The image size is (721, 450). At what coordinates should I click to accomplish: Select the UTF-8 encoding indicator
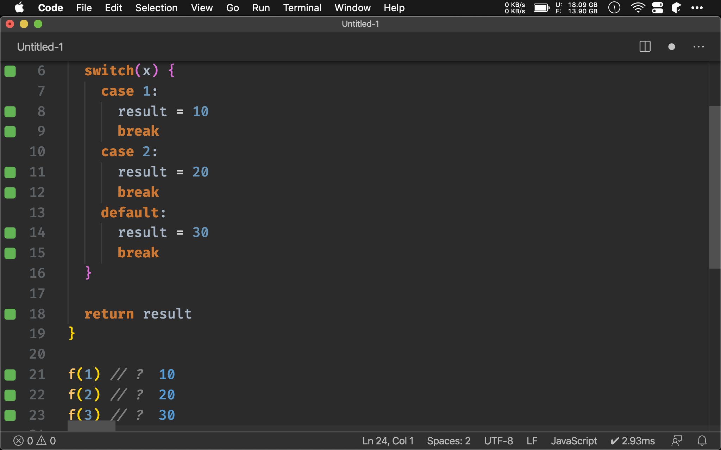(x=499, y=441)
